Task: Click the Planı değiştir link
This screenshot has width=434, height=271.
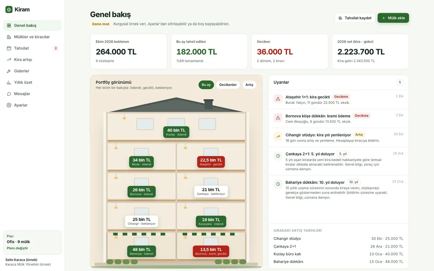Action: 17,248
